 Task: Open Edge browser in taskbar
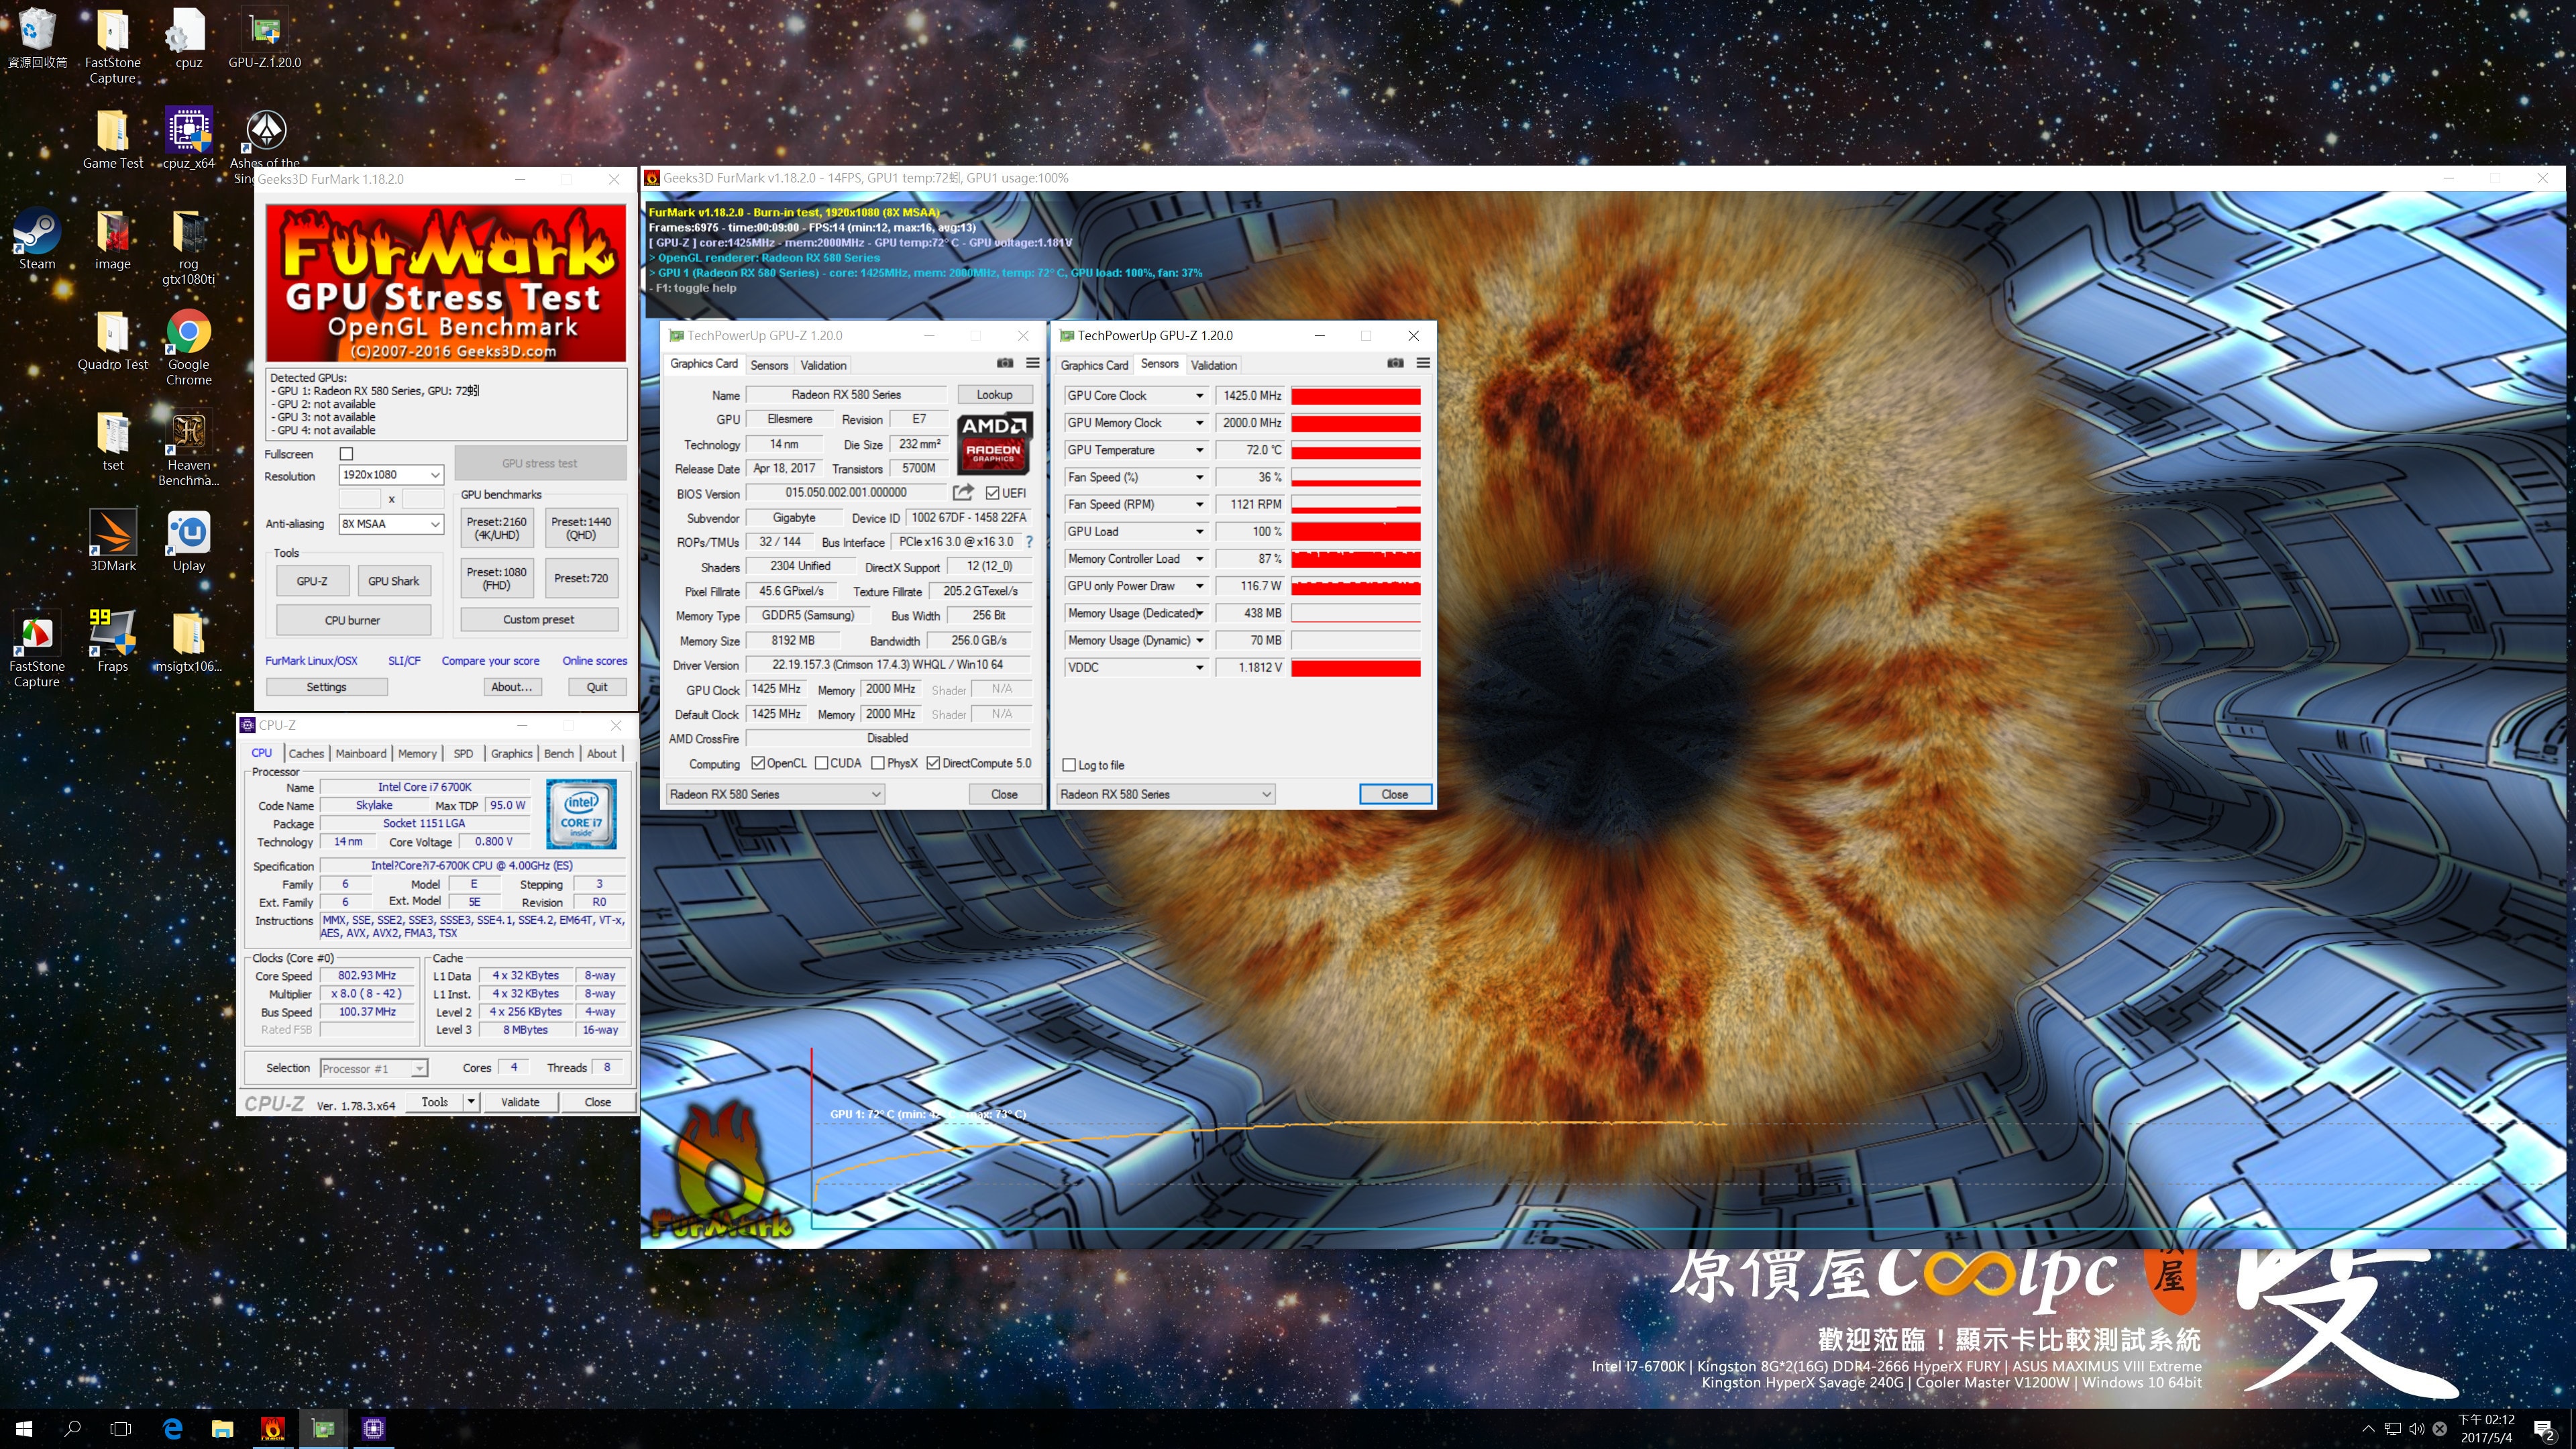click(172, 1428)
